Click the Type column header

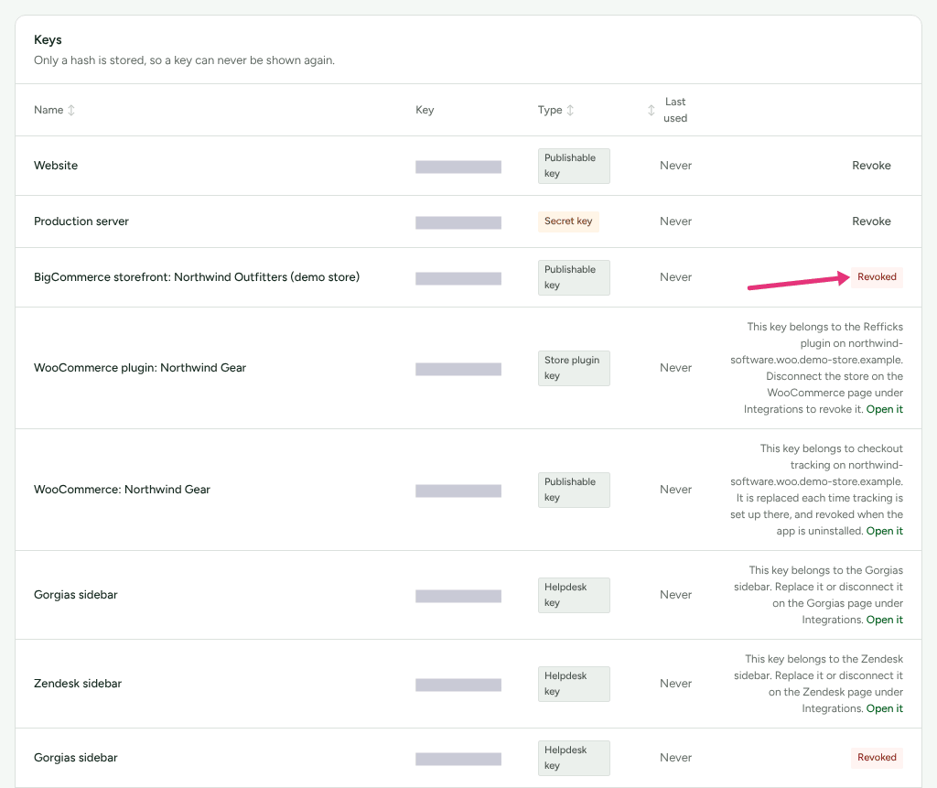(x=550, y=110)
